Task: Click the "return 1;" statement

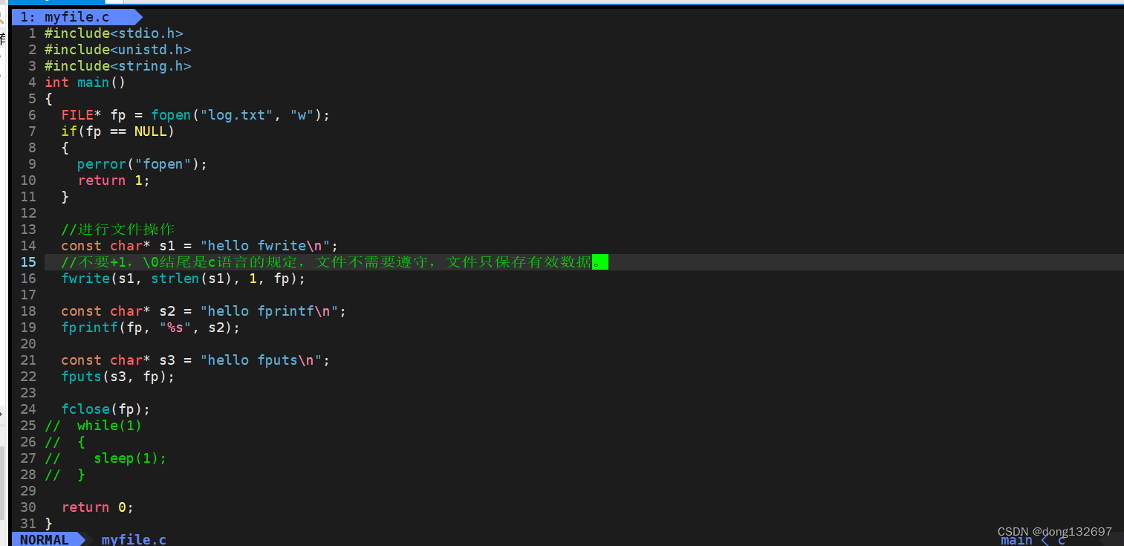Action: [x=114, y=181]
